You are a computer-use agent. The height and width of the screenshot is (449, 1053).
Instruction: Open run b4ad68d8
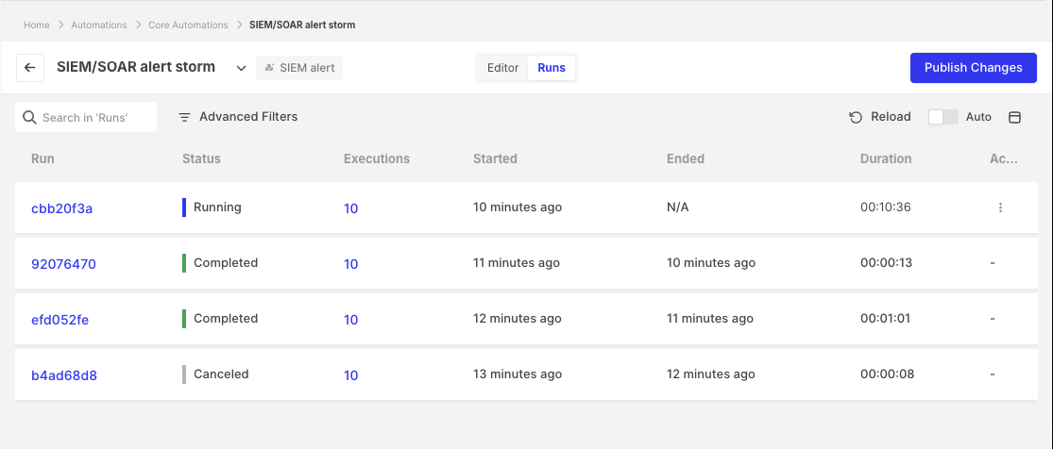[x=64, y=375]
